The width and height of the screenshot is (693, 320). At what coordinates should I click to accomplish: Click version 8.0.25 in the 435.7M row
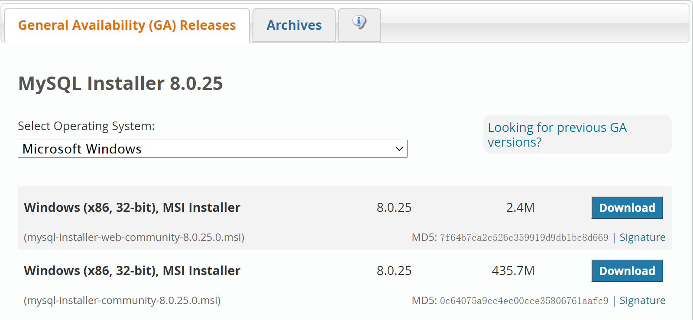(x=394, y=271)
